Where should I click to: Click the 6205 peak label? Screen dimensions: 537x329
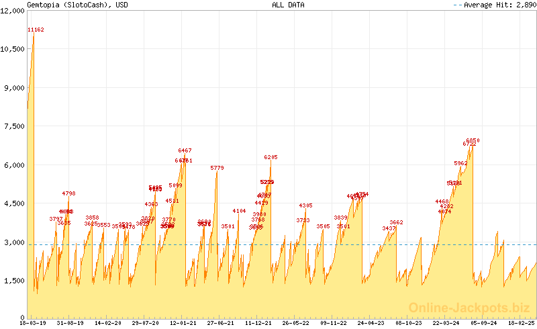click(x=271, y=157)
